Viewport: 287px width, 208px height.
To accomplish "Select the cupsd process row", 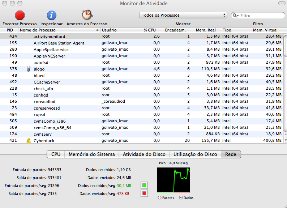I will coord(141,114).
